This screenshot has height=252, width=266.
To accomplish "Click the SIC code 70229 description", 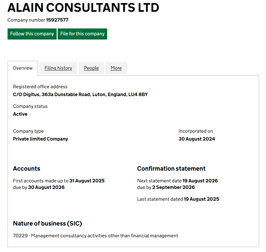I will 96,236.
